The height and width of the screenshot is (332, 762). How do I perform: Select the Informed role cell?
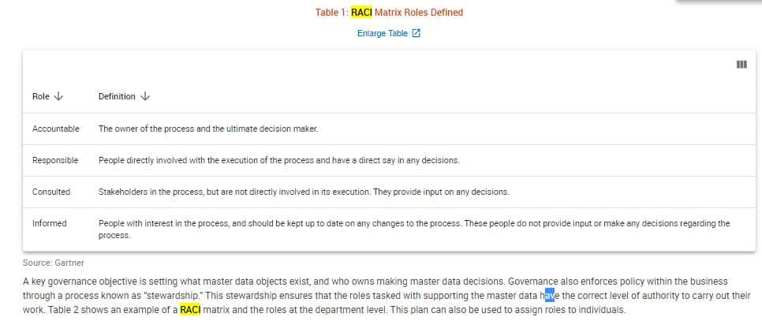pyautogui.click(x=50, y=223)
